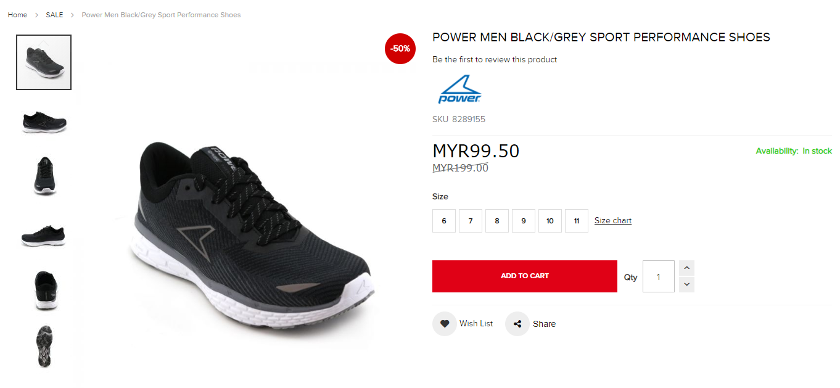Click the heart Wish List icon
This screenshot has height=388, width=840.
pos(444,324)
